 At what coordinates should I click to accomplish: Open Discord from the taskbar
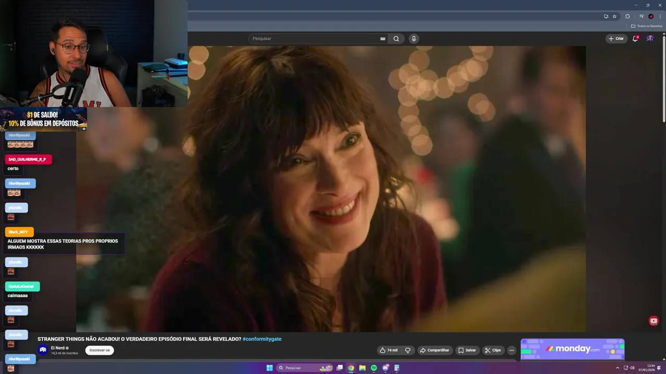(386, 368)
